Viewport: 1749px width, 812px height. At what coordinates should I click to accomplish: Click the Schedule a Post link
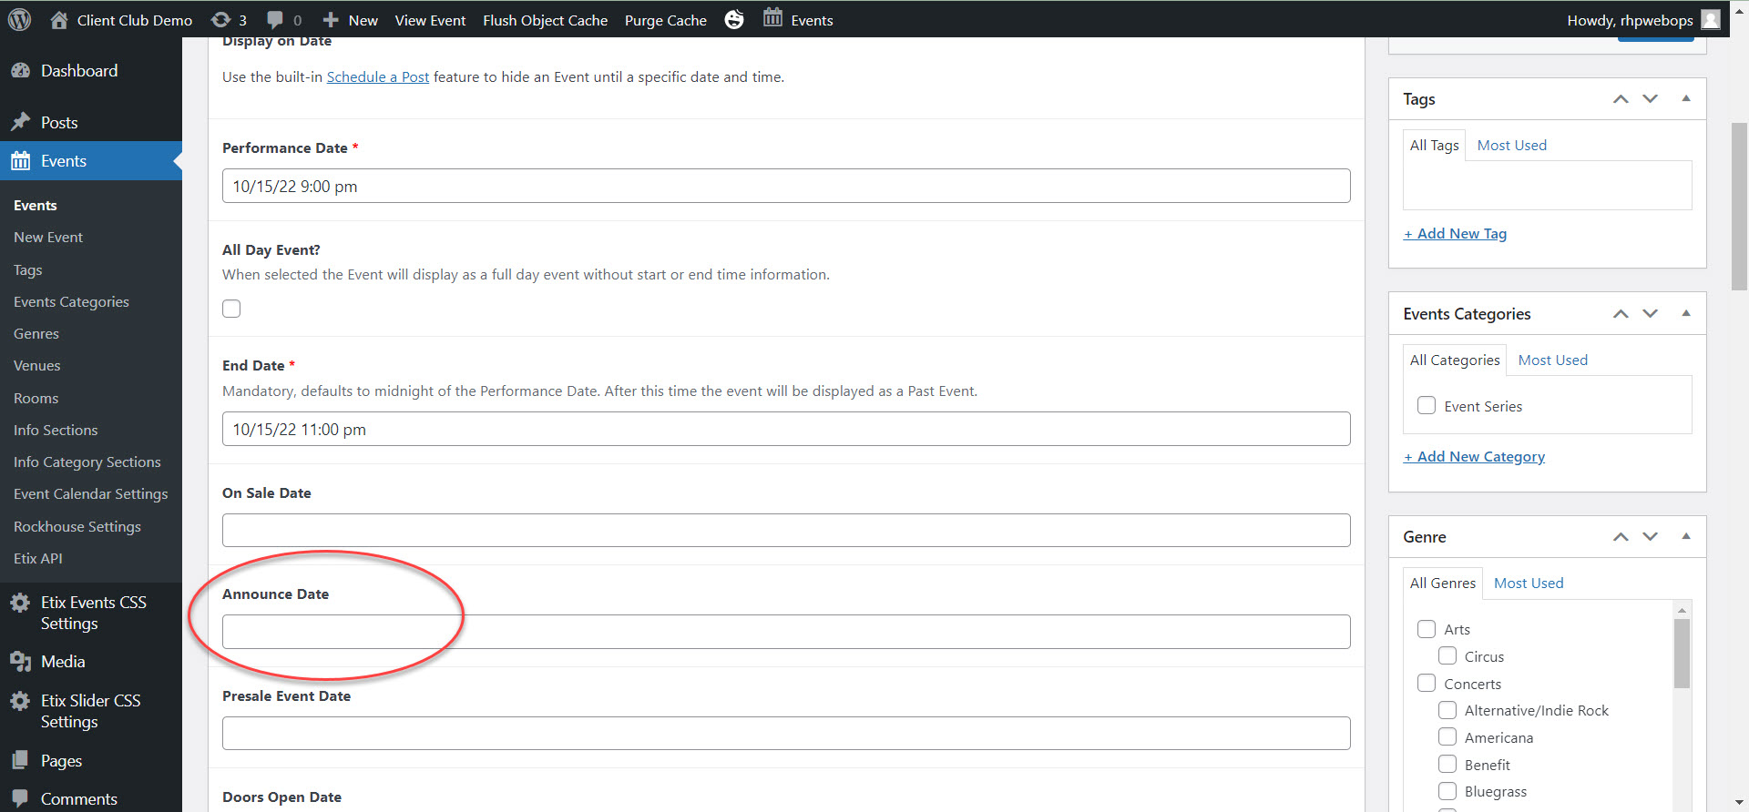click(377, 77)
